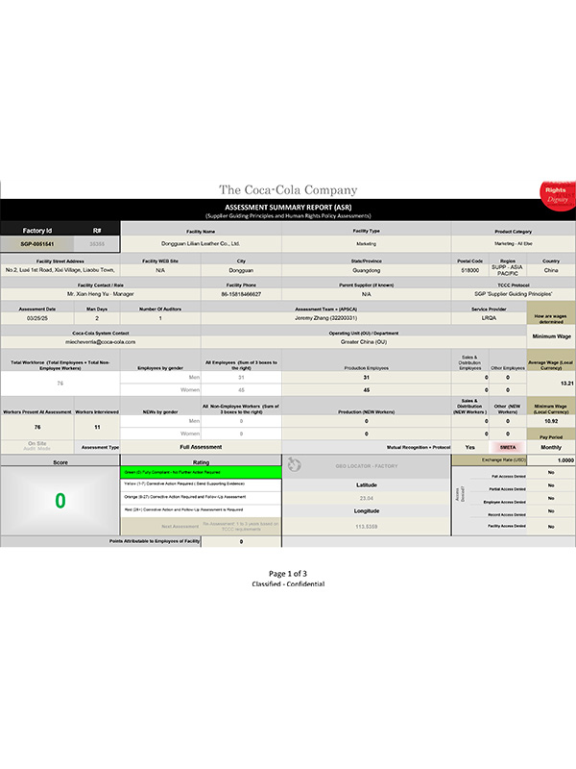576x769 pixels.
Task: Select longitude value 113.5359
Action: [x=367, y=527]
